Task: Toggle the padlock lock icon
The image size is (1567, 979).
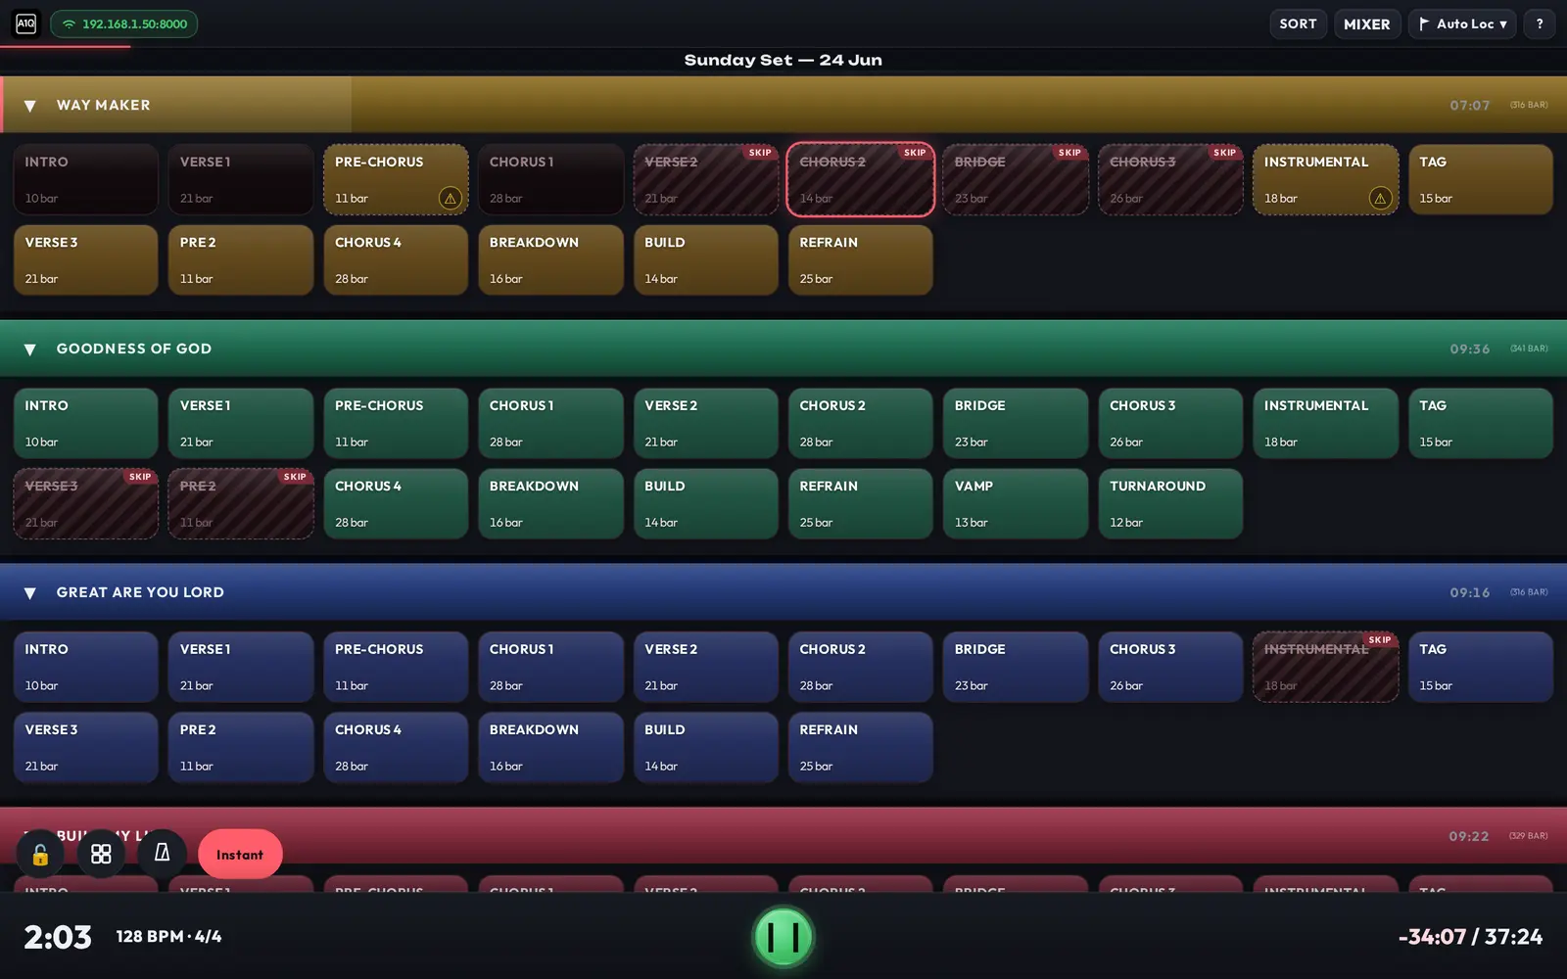Action: pyautogui.click(x=40, y=855)
